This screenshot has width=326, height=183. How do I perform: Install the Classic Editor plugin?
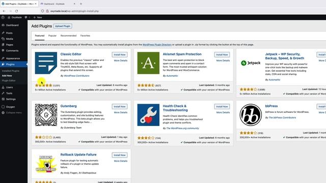point(120,54)
